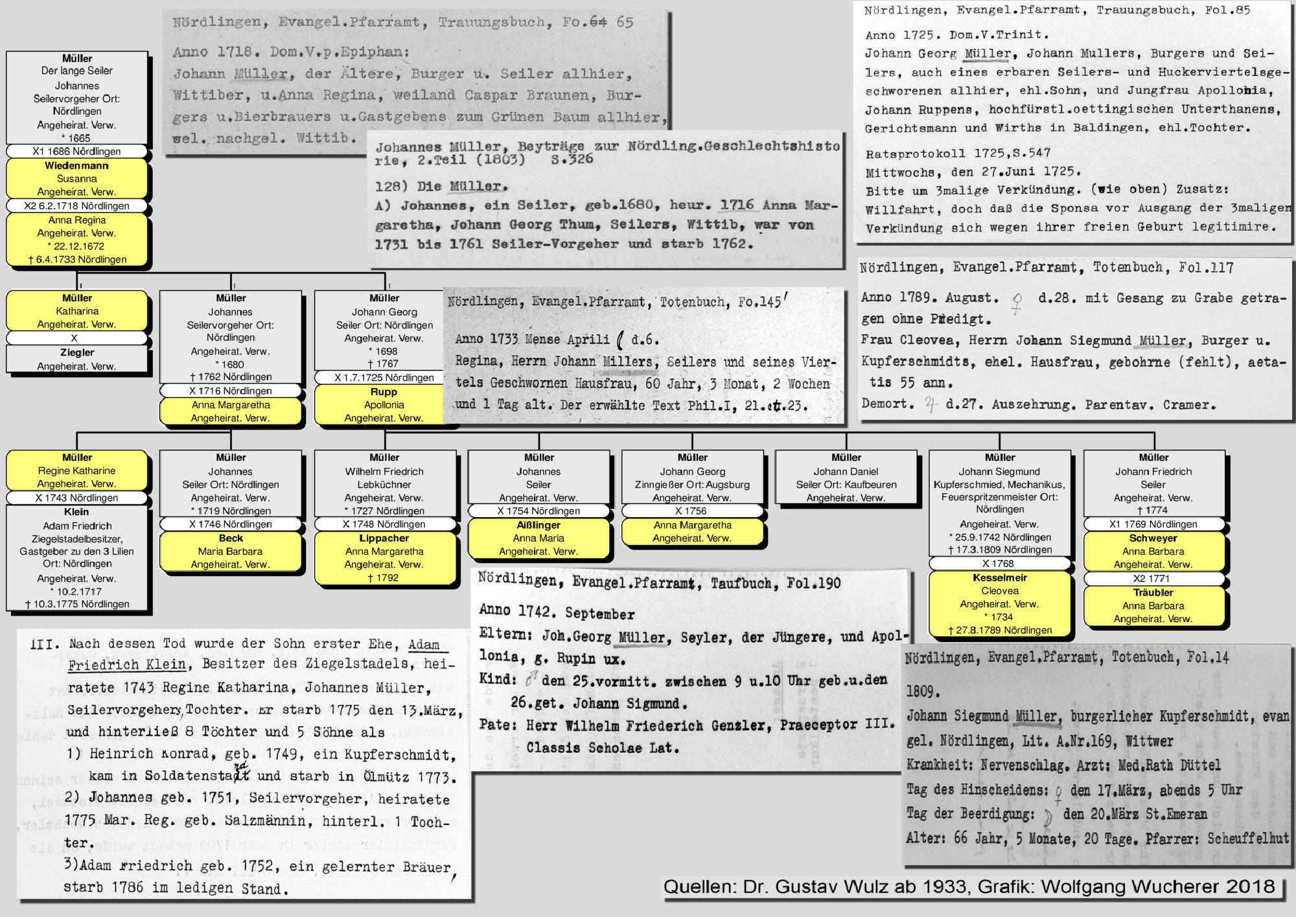This screenshot has height=917, width=1296.
Task: Click the Quellen Dr. Gustav Wulz credit
Action: 969,887
